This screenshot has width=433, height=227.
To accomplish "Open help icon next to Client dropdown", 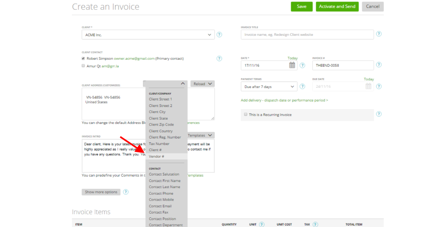I will 219,35.
